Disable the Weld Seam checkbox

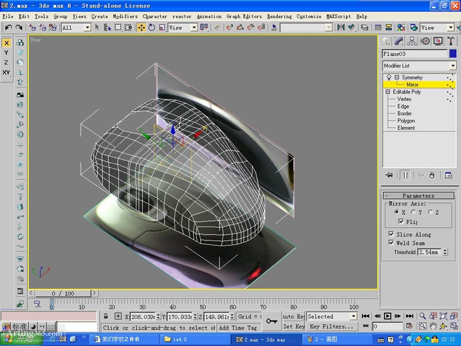[392, 243]
